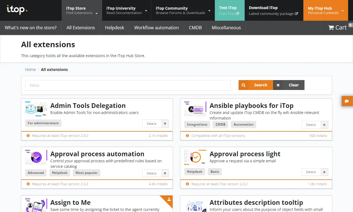353x212 pixels.
Task: Open Assign to Me title
Action: [71, 203]
